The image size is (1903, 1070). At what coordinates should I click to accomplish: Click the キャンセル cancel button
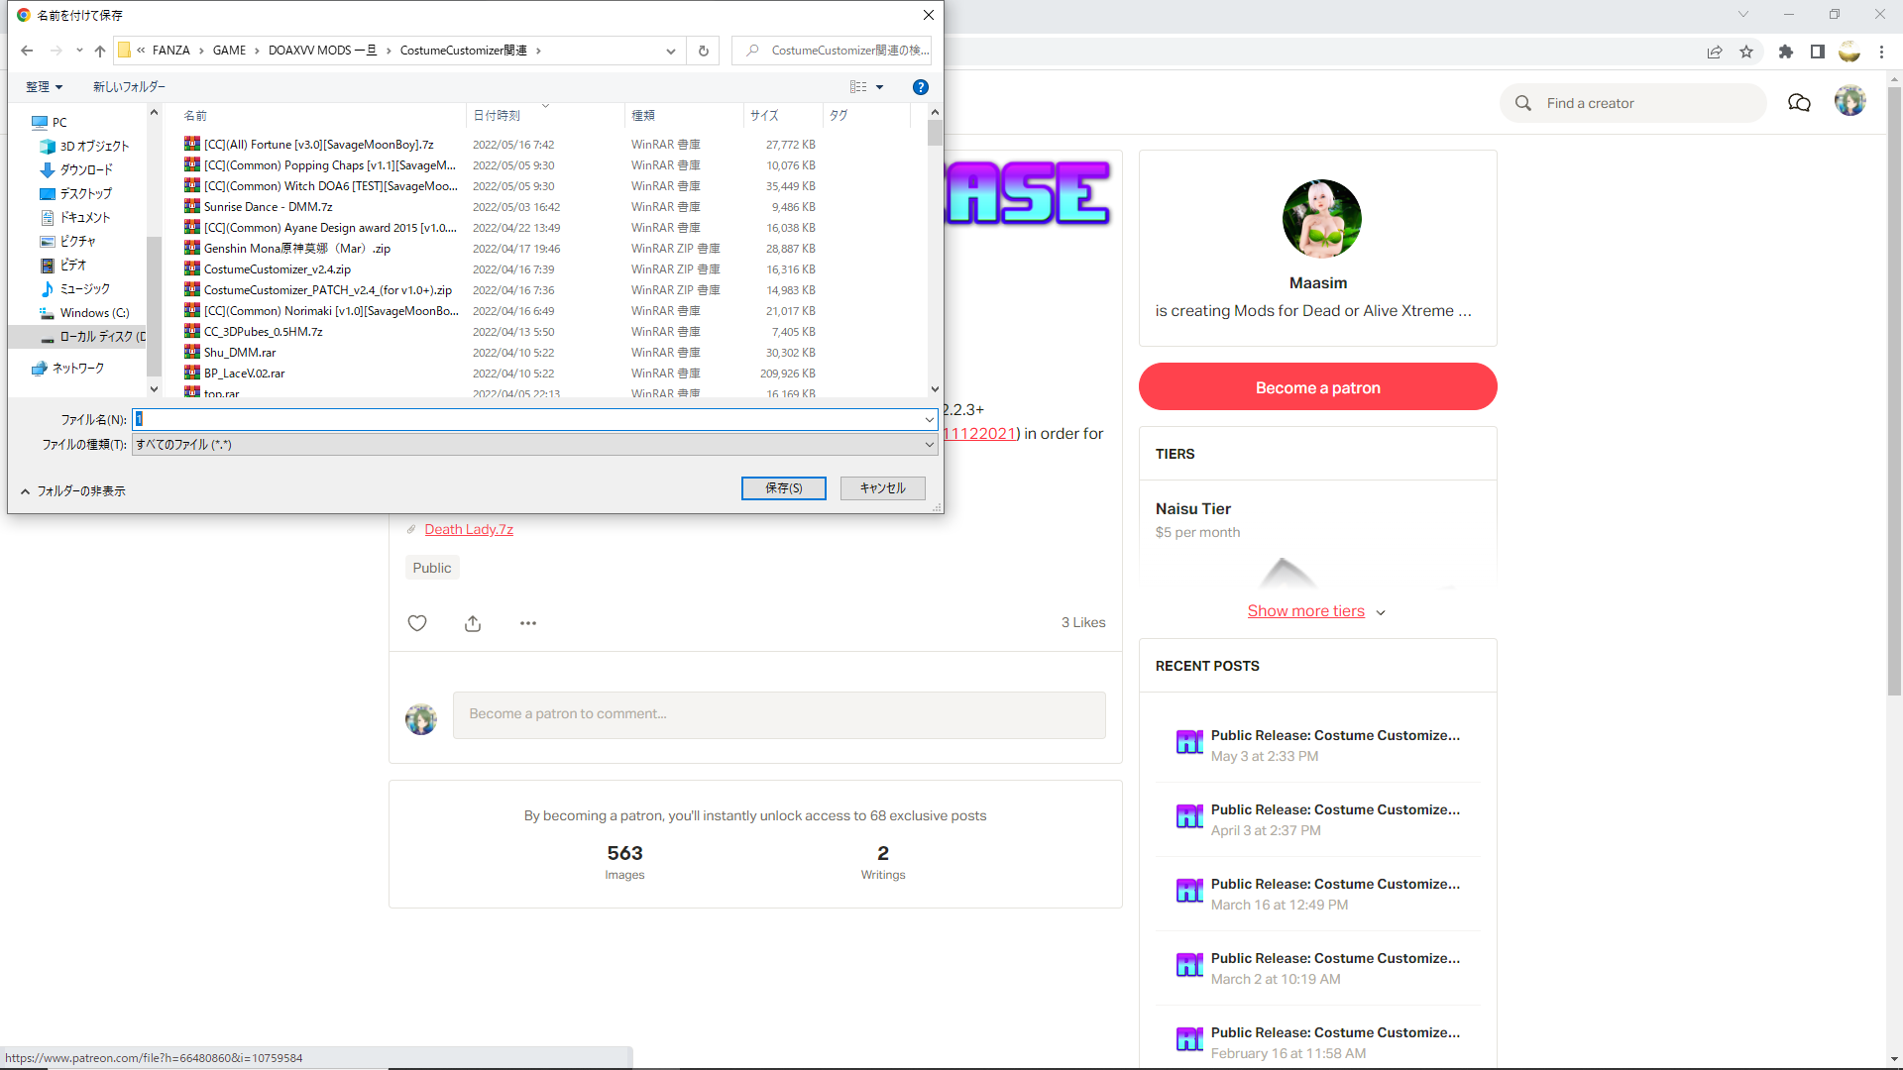tap(882, 488)
